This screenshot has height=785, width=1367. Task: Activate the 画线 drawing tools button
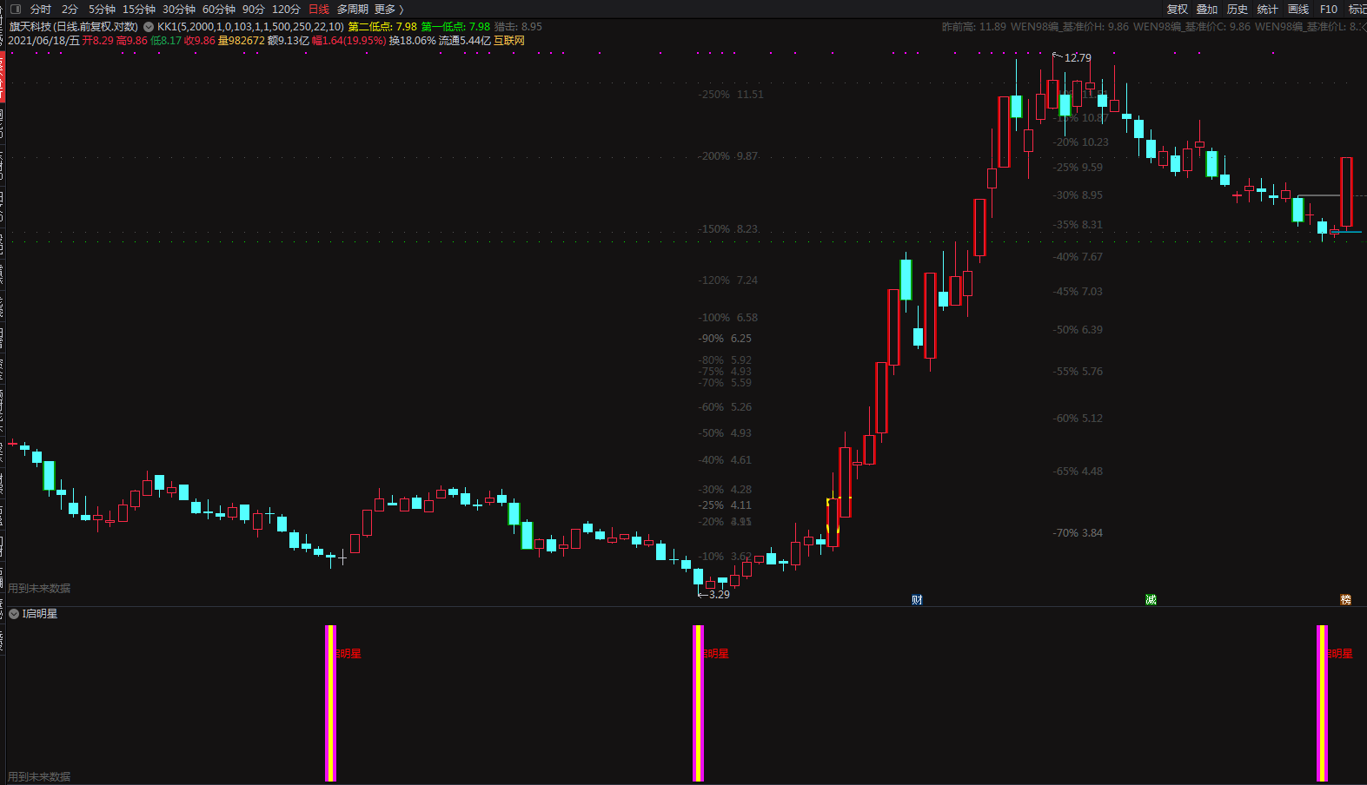(x=1298, y=9)
